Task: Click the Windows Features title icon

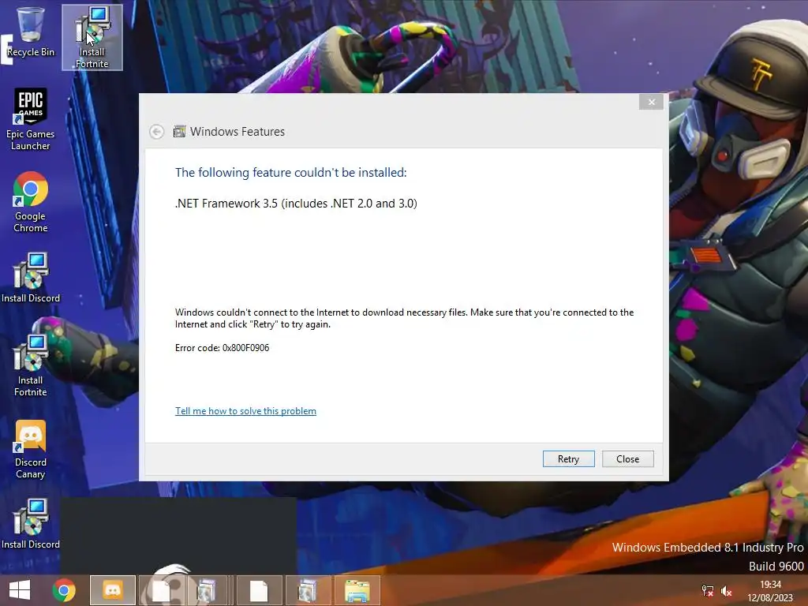Action: 179,132
